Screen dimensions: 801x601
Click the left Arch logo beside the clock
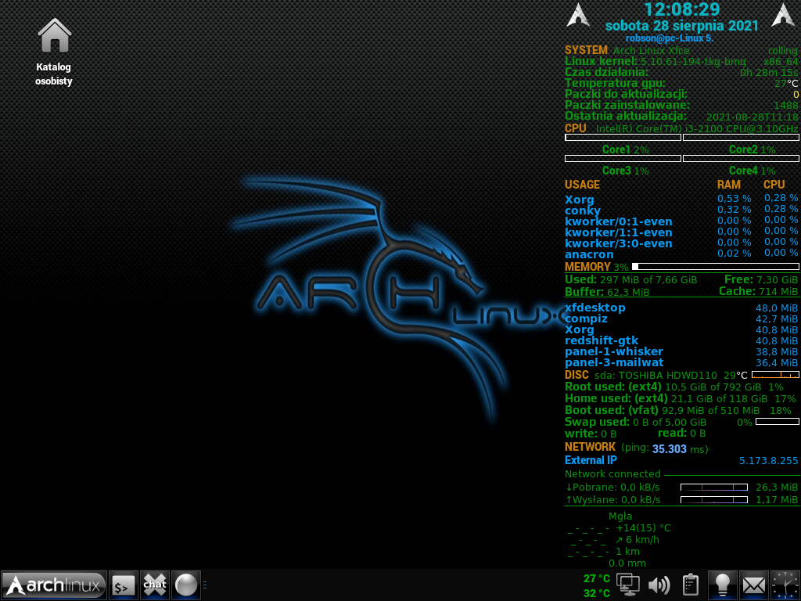[578, 14]
